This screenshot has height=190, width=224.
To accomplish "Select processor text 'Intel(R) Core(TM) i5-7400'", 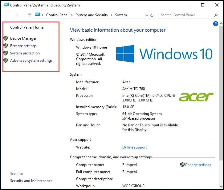I will tap(143, 96).
